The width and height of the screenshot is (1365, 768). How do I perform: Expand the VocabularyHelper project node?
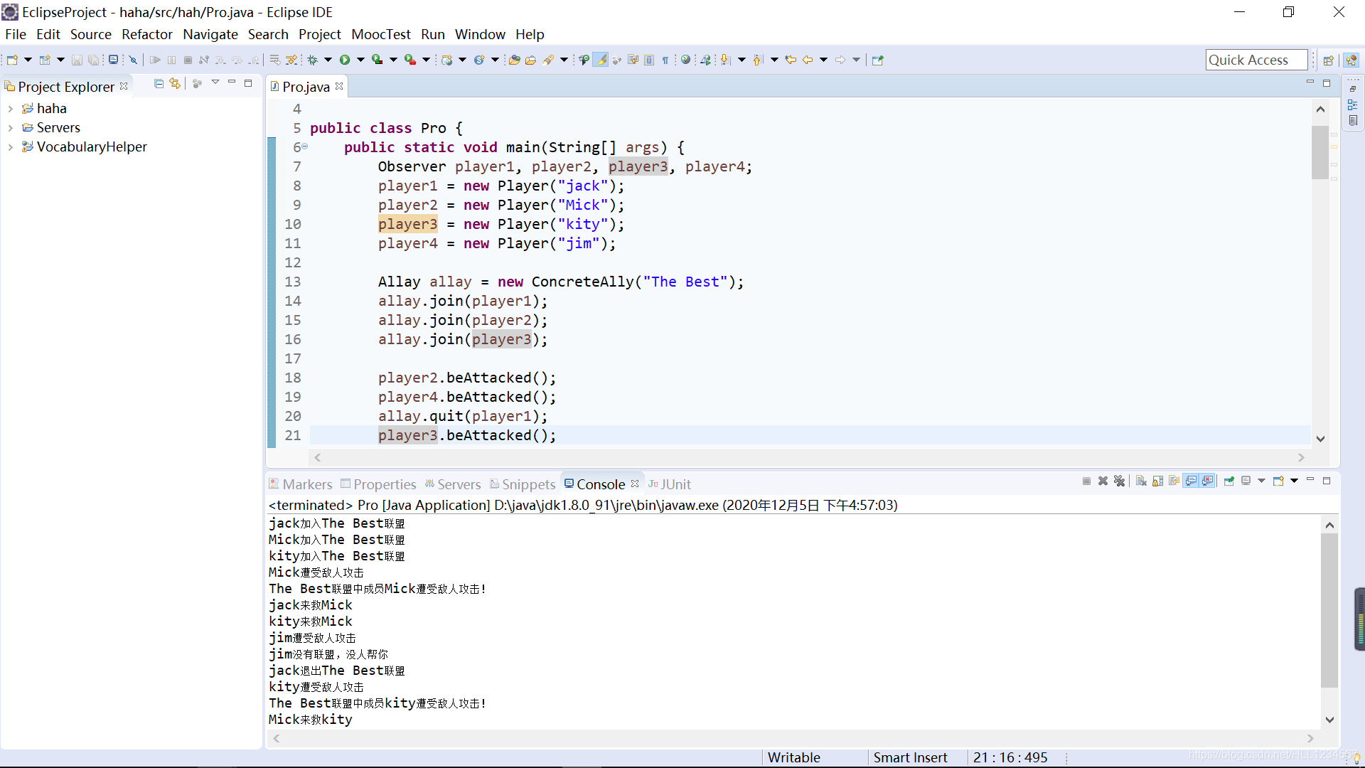[11, 147]
